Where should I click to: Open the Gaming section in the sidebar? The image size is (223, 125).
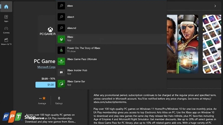[6, 30]
